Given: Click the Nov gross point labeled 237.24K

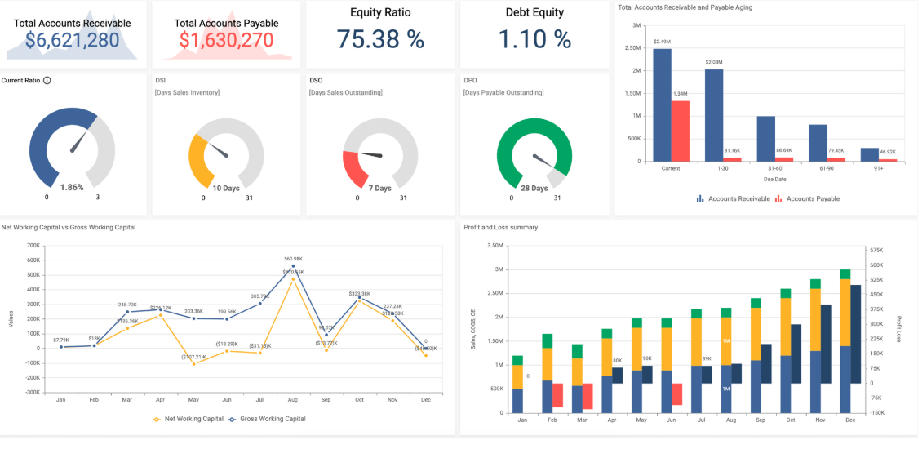Looking at the screenshot, I should click(392, 314).
